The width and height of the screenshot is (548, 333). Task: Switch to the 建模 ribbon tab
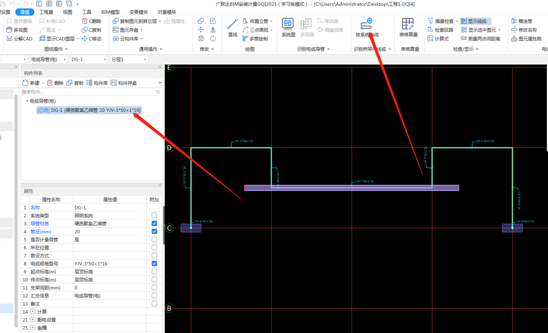[25, 12]
